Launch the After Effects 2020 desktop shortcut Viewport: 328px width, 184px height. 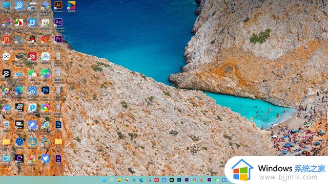pos(58,22)
